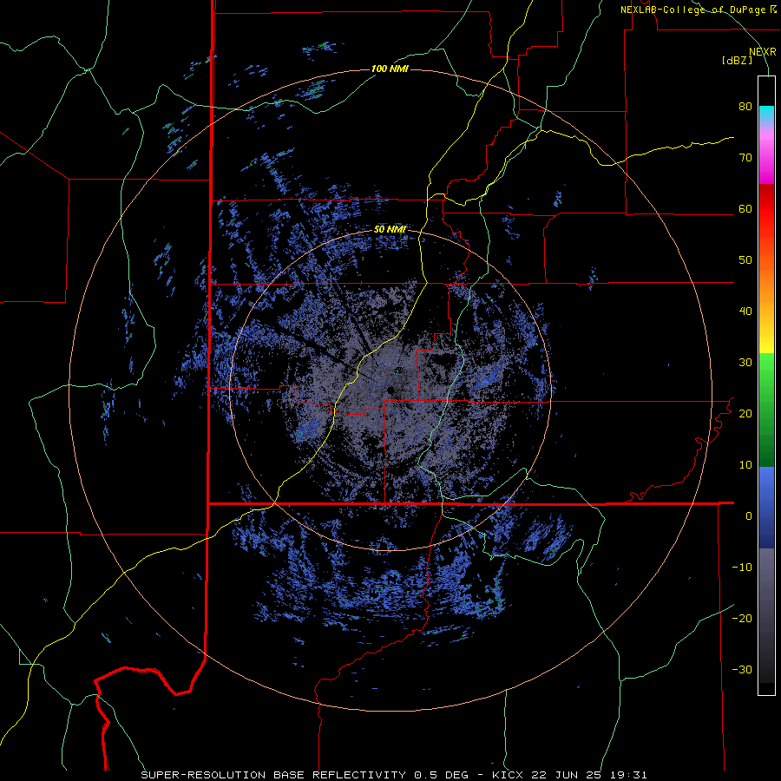Click the NEXR label above the color scale
Viewport: 781px width, 781px height.
763,52
